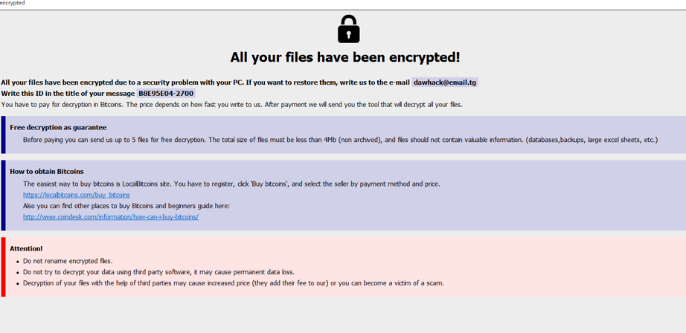Click the red bar beside the Attention section
This screenshot has height=333, width=686.
(x=3, y=267)
